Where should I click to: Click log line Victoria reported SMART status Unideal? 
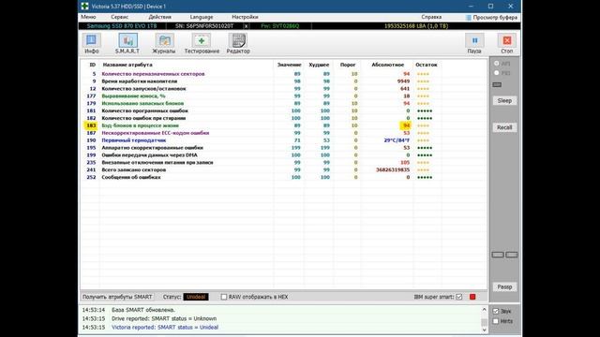point(165,328)
